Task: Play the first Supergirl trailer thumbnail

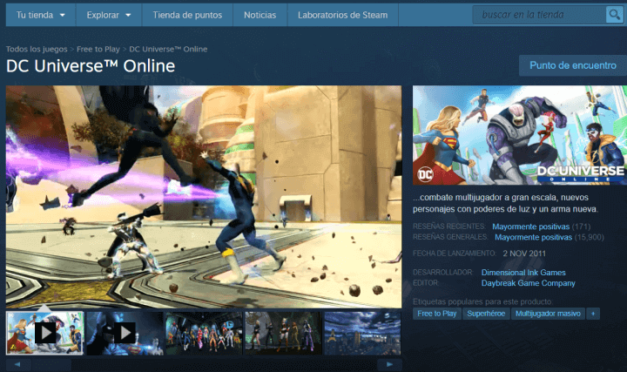Action: (x=44, y=333)
